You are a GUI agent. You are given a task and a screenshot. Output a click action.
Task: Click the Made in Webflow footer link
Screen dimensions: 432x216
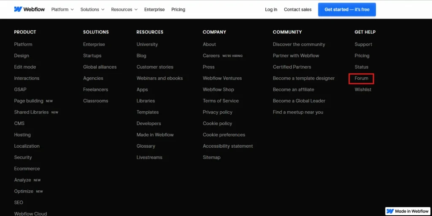pyautogui.click(x=155, y=135)
